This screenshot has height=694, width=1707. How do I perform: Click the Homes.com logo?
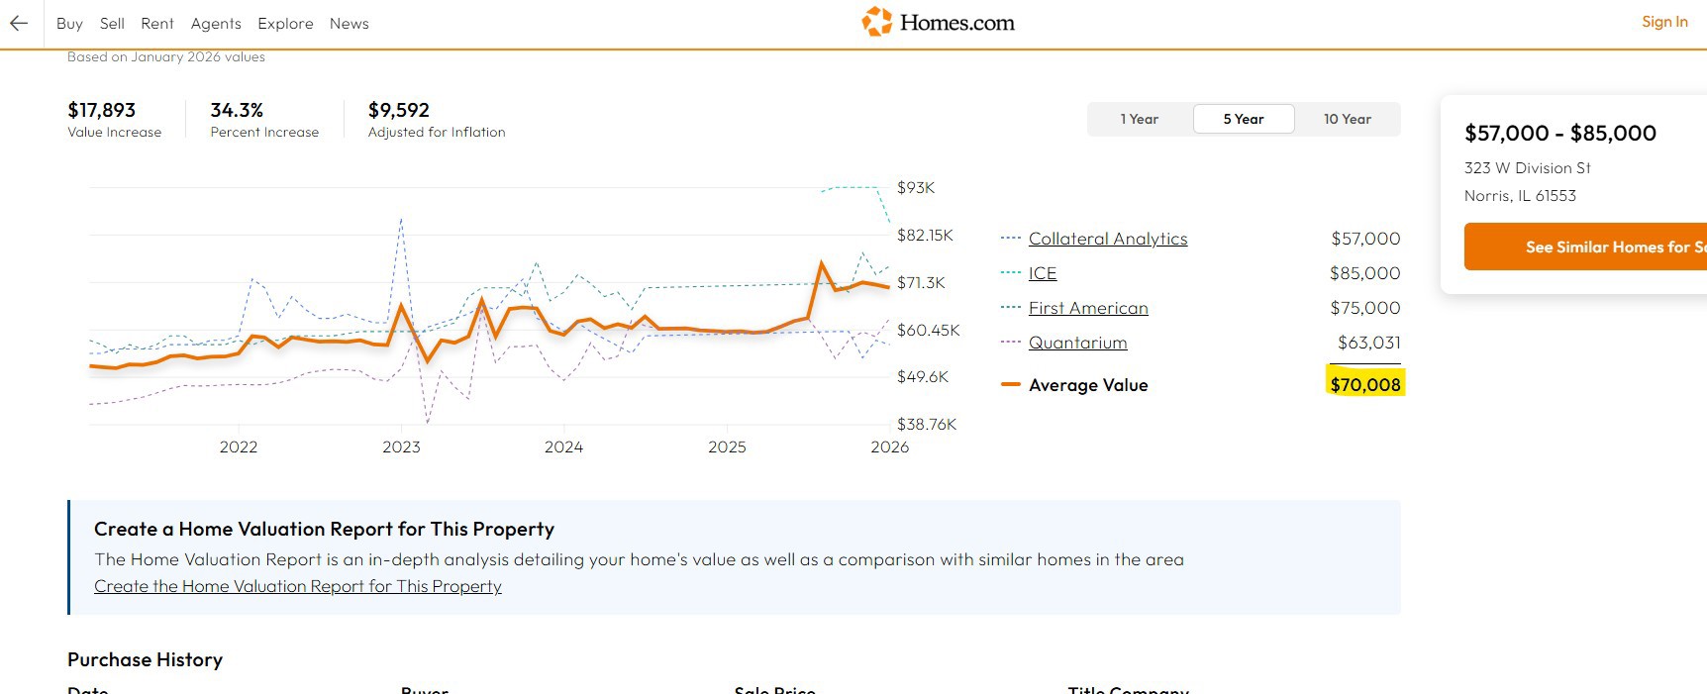pyautogui.click(x=938, y=22)
